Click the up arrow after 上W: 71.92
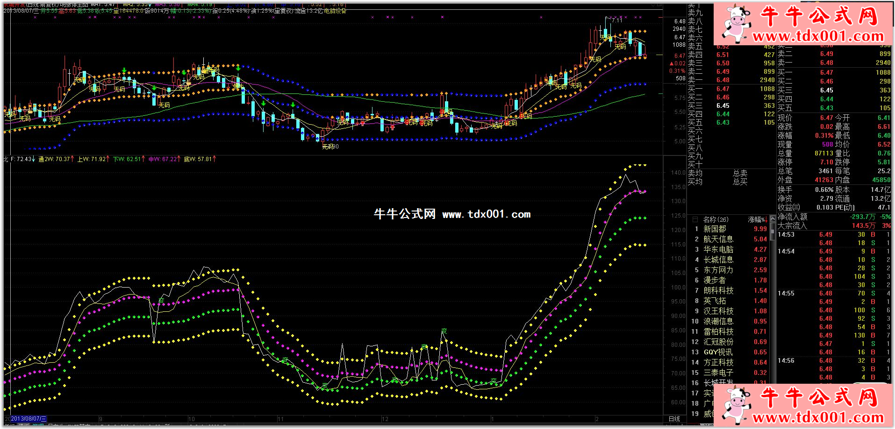 tap(108, 159)
